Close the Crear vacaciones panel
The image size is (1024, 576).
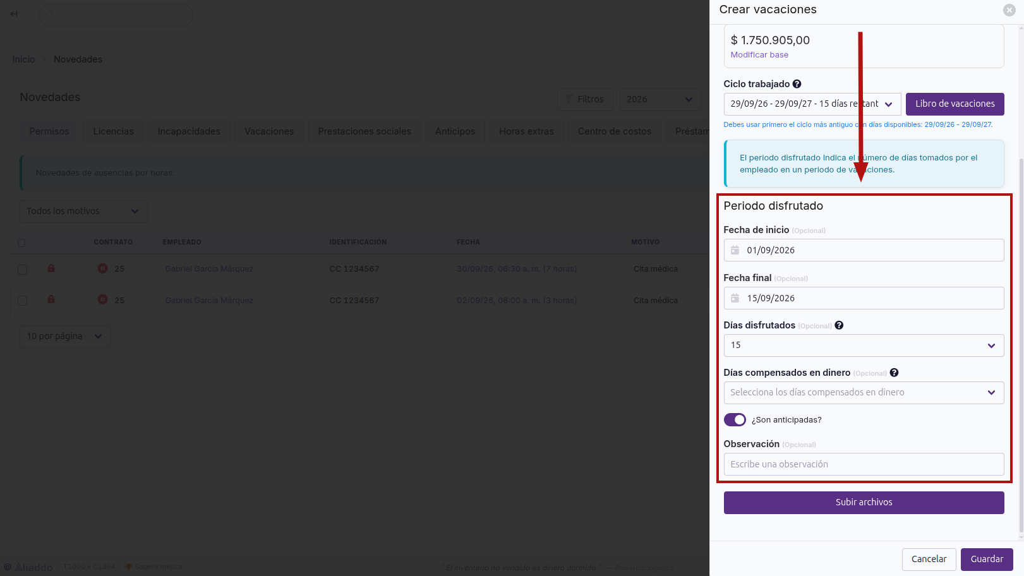(x=1009, y=10)
